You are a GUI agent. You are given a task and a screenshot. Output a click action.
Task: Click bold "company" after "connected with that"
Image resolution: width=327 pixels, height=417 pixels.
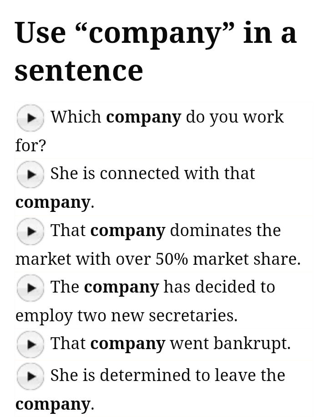(x=52, y=202)
